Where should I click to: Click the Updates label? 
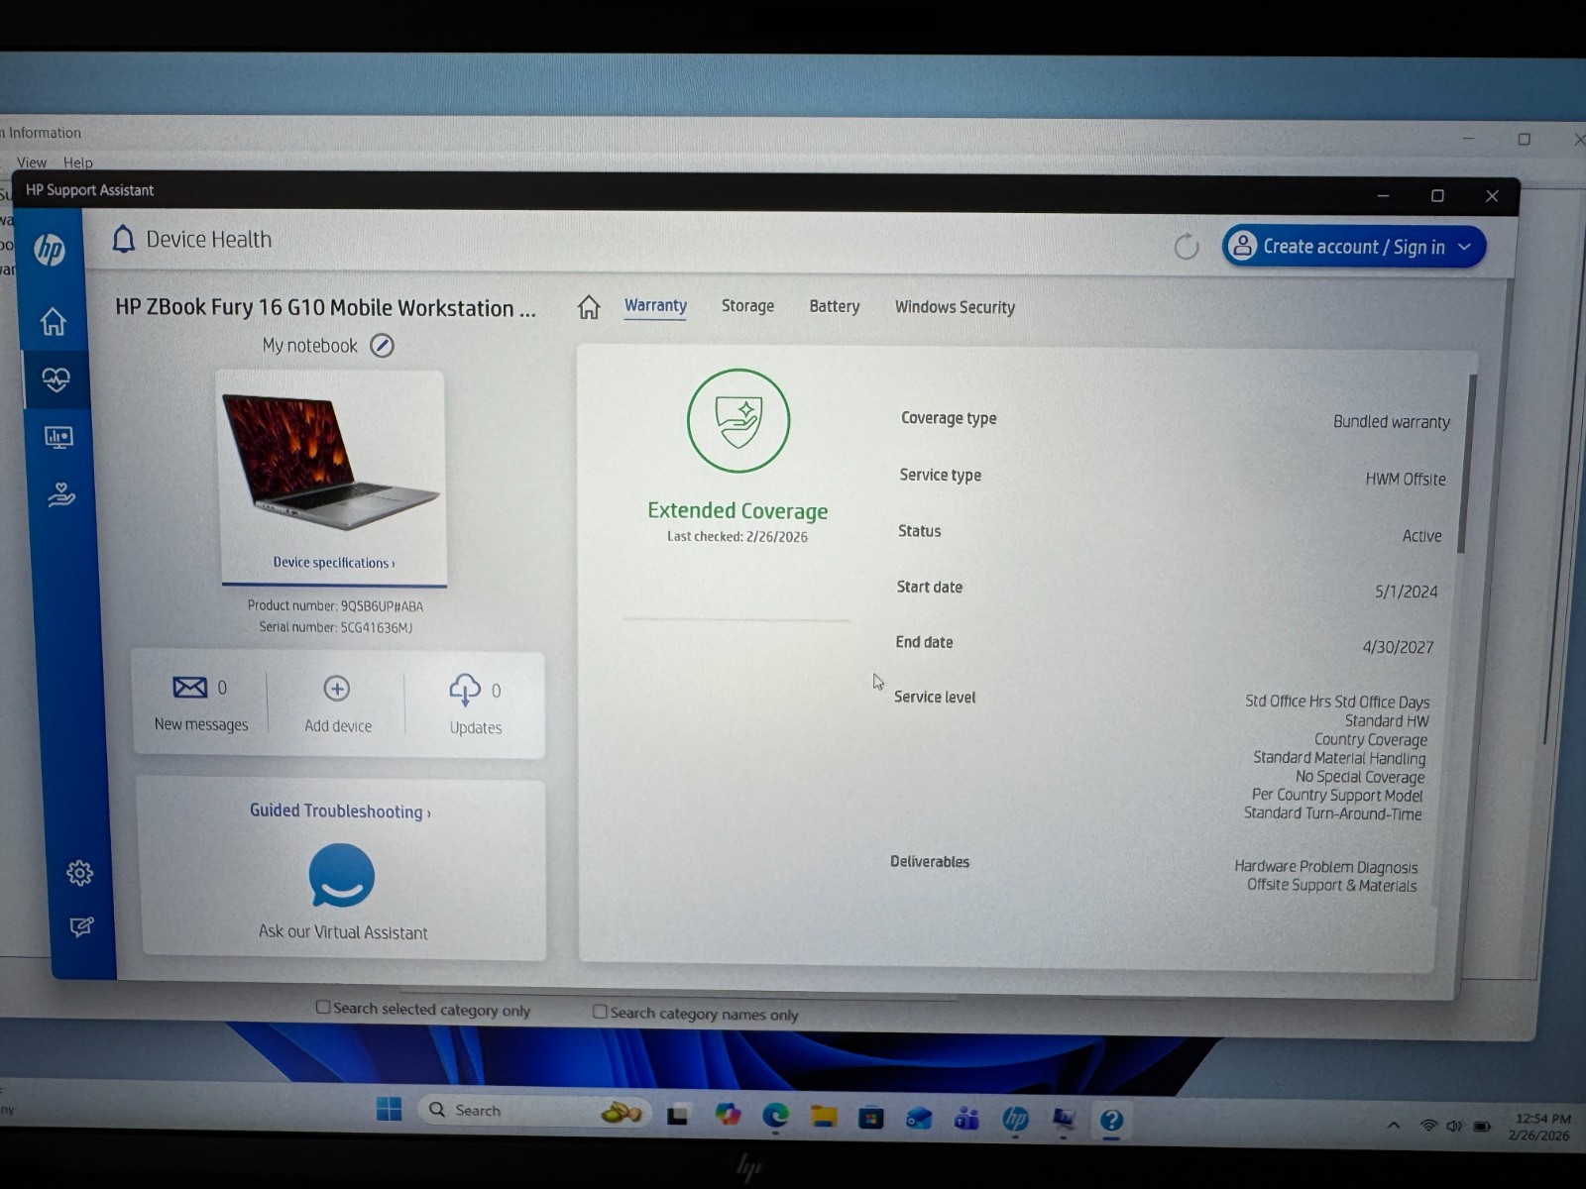click(476, 727)
